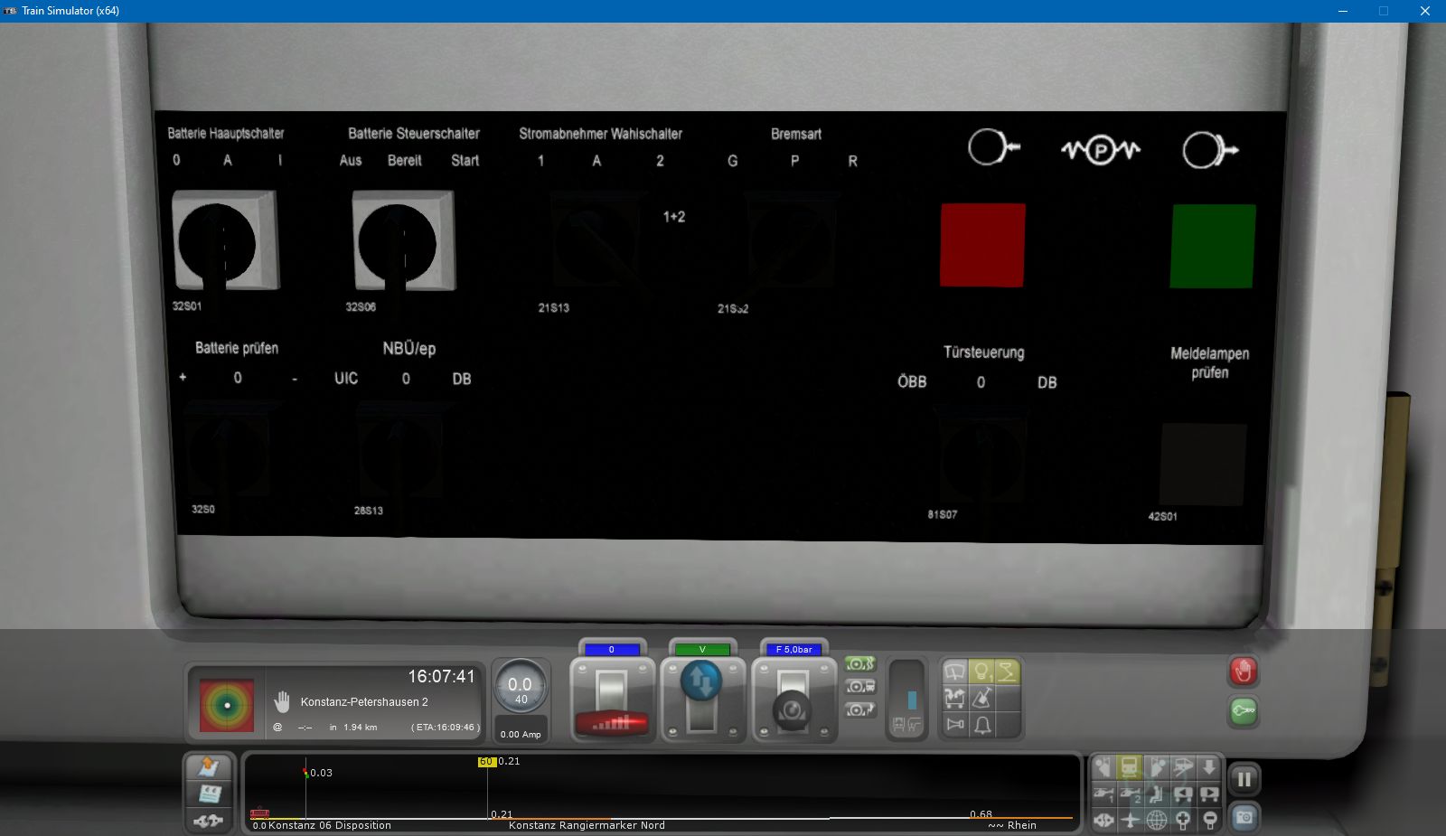Turn the Stromabnehmer Wahlschalter rotary switch
Image resolution: width=1446 pixels, height=836 pixels.
(x=597, y=240)
